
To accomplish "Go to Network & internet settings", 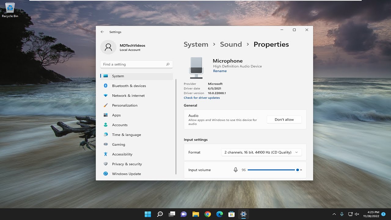I will point(137,96).
